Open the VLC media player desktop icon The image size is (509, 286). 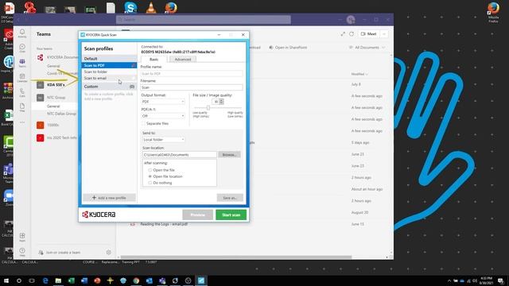(x=150, y=7)
